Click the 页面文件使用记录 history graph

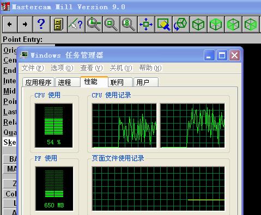tap(159, 189)
